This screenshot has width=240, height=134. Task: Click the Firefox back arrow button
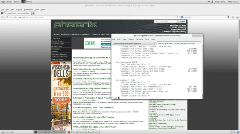click(2, 17)
